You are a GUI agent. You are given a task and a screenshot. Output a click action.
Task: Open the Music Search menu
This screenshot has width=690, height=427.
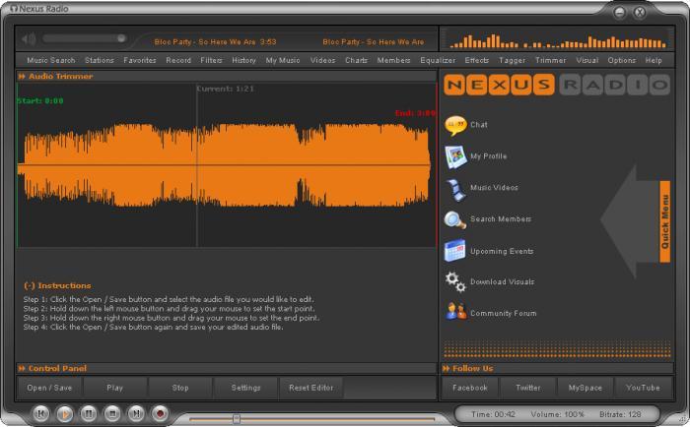(x=51, y=60)
